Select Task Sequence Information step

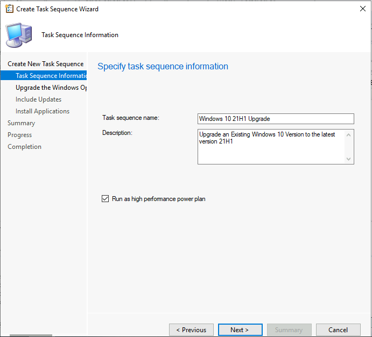click(44, 76)
